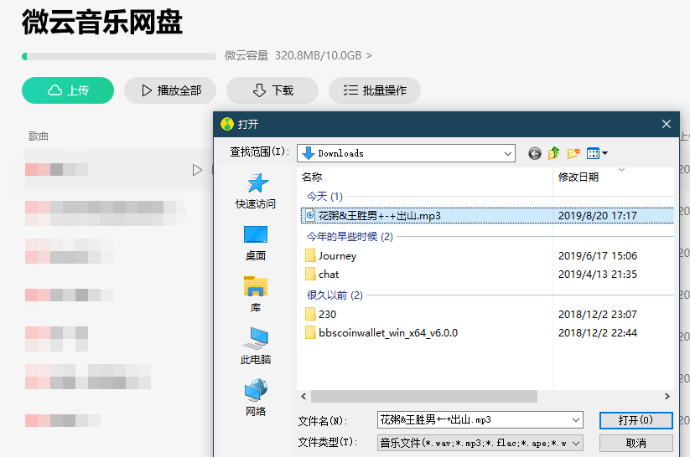Create a new folder icon
The width and height of the screenshot is (690, 457).
click(x=573, y=153)
